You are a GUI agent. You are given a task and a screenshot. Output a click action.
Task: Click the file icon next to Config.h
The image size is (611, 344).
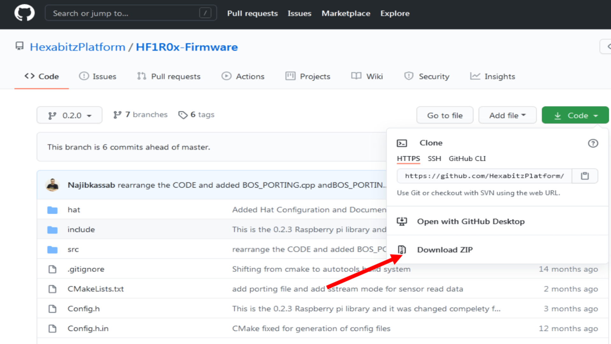coord(52,308)
